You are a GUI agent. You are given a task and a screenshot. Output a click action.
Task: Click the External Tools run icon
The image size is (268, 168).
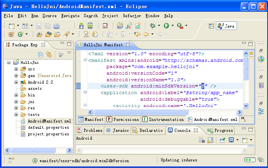[x=180, y=26]
